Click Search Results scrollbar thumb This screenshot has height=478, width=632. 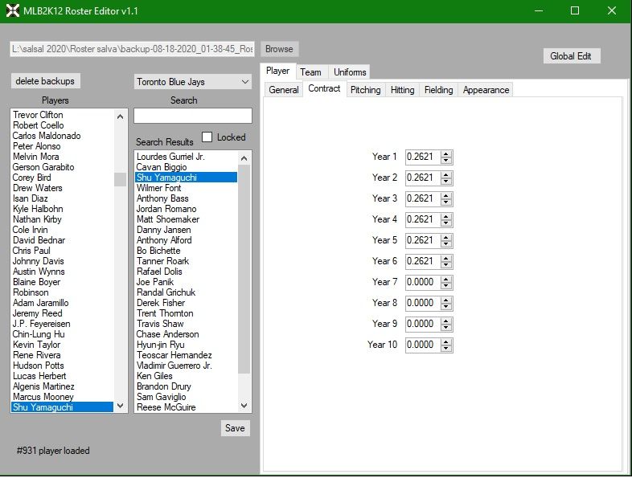coord(244,269)
